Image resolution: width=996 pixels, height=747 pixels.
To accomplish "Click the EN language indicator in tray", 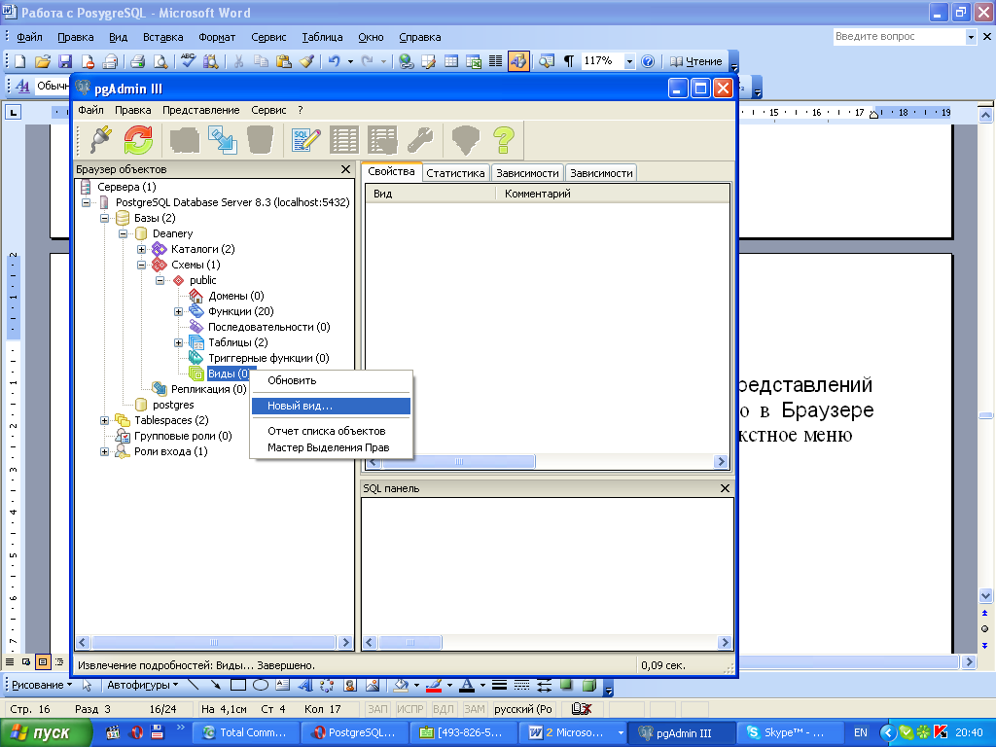I will point(860,732).
